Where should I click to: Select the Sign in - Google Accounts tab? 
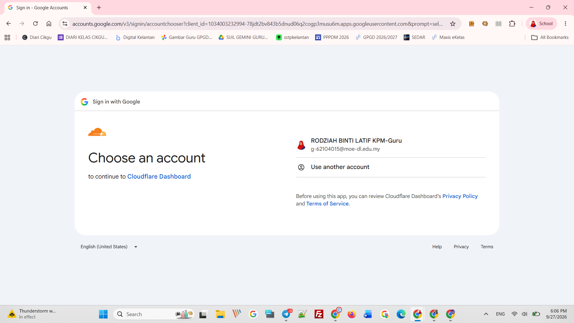(48, 8)
